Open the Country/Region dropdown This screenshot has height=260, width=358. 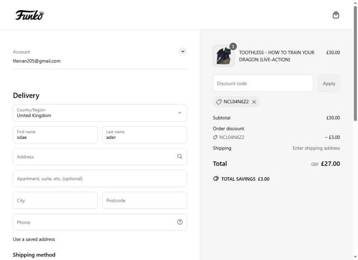click(100, 113)
